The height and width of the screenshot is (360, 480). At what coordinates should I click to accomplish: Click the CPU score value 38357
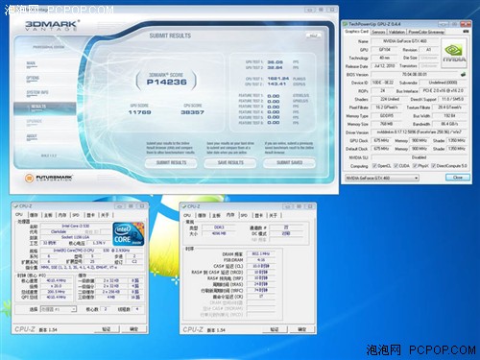[x=192, y=112]
